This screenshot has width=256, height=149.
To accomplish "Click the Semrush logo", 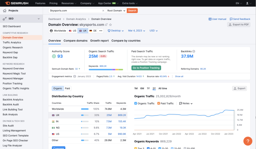I will click(17, 3).
